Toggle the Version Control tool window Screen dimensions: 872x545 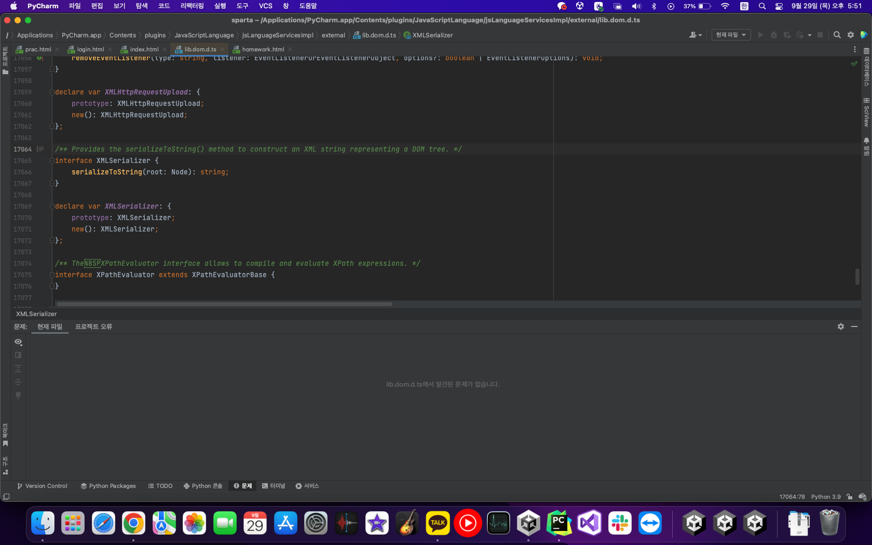click(x=43, y=486)
